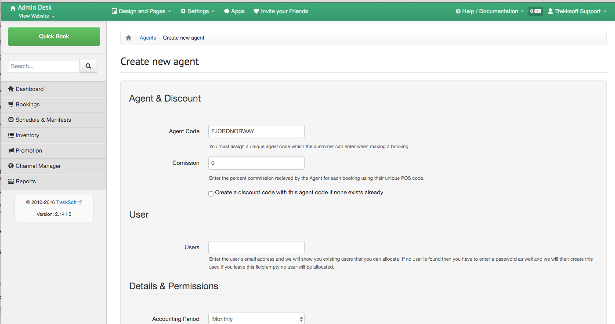Click the 'Agent & Discount' section heading
Image resolution: width=615 pixels, height=324 pixels.
coord(165,98)
